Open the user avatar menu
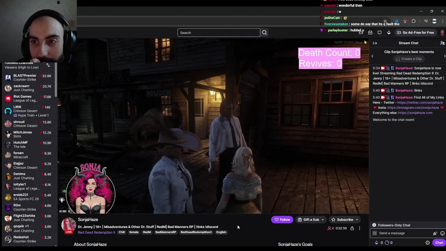 (x=442, y=32)
